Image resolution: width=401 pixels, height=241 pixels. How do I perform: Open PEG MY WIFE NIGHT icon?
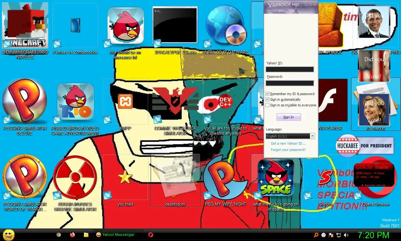(x=225, y=177)
